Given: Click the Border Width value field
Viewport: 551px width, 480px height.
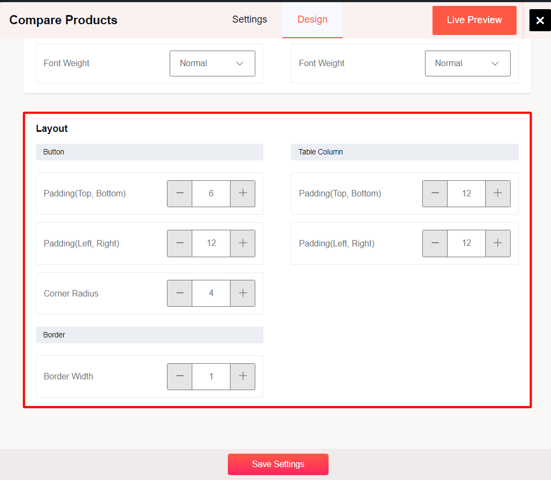Looking at the screenshot, I should [211, 376].
